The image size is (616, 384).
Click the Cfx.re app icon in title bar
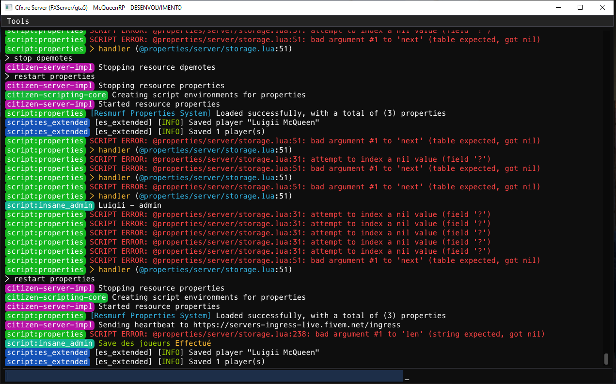[8, 7]
